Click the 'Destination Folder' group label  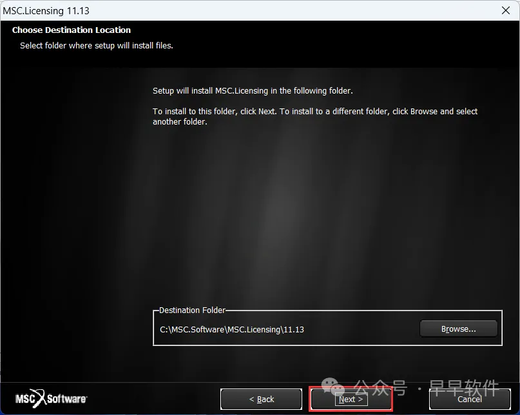(x=193, y=310)
